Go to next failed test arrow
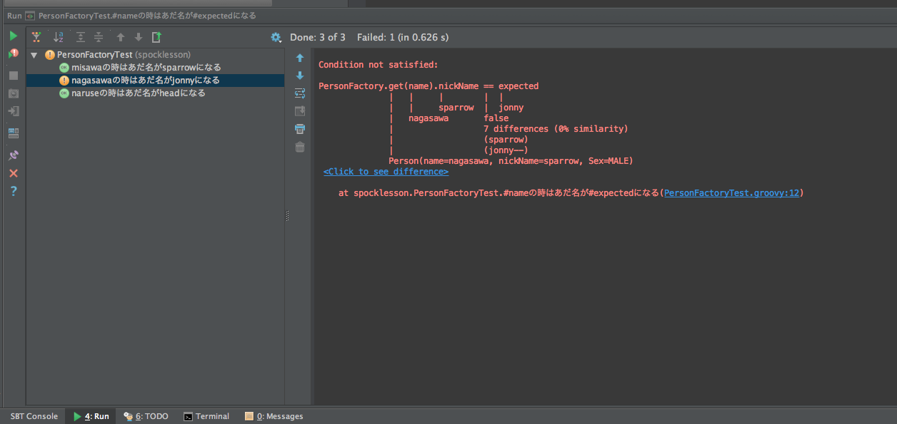This screenshot has width=897, height=424. (139, 37)
